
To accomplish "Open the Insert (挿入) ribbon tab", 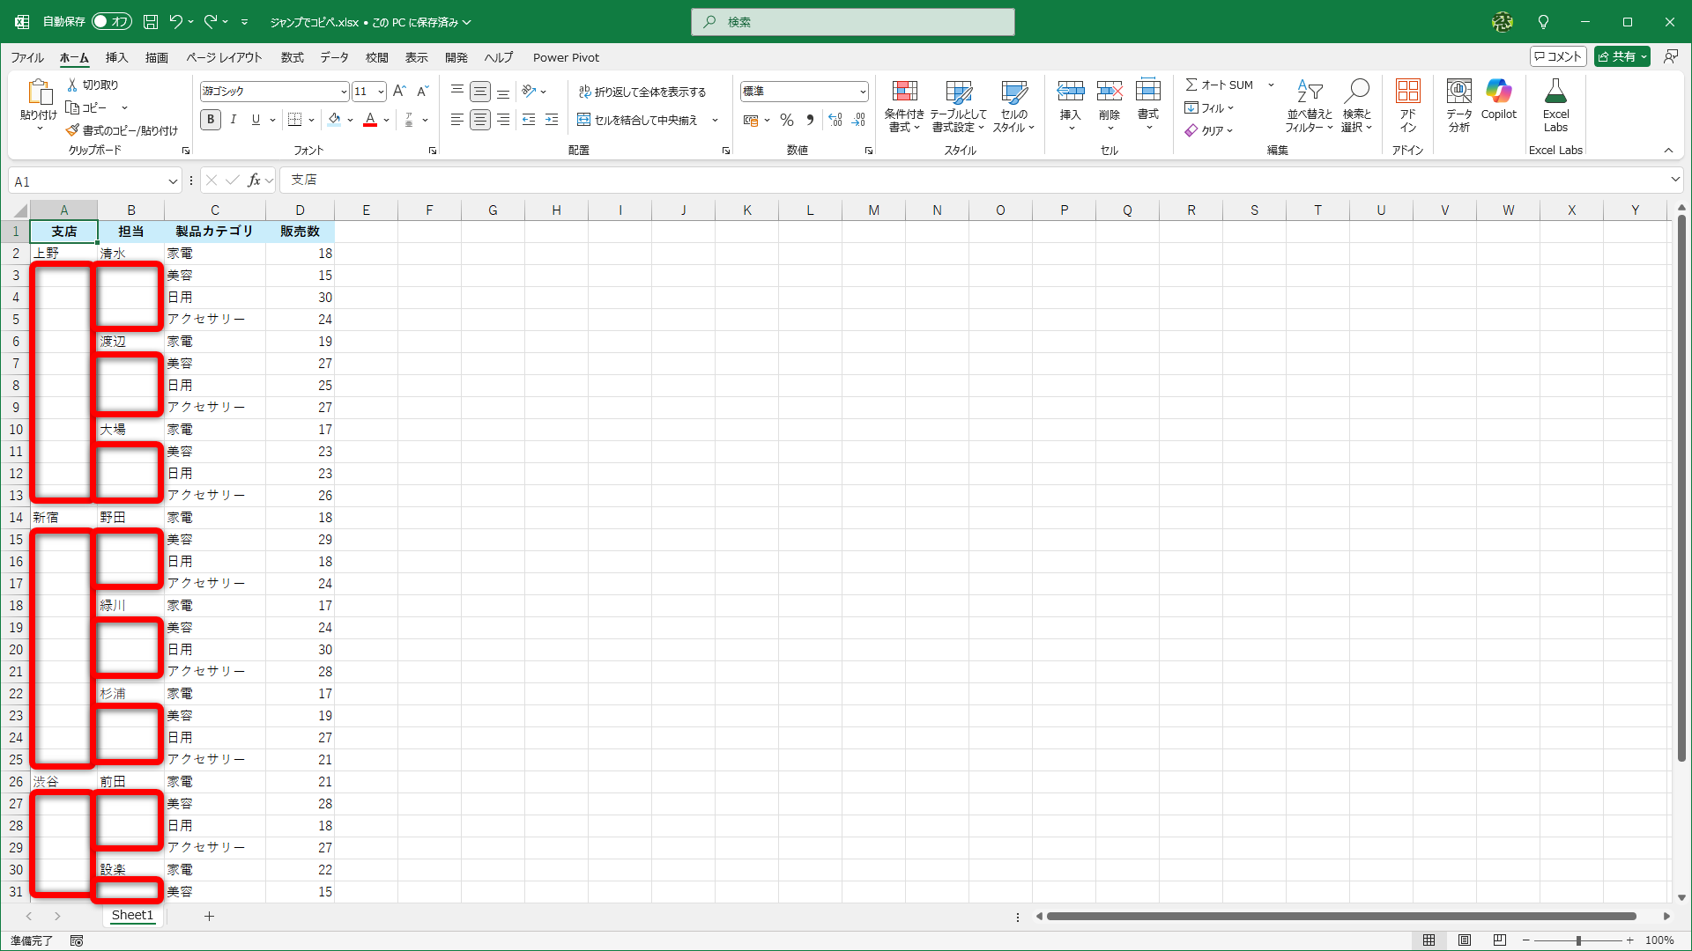I will coord(116,58).
